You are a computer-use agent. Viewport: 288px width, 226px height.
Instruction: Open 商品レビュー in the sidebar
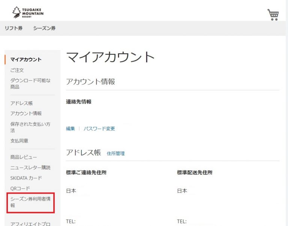(24, 157)
